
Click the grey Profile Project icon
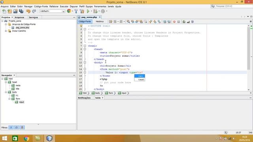click(103, 11)
